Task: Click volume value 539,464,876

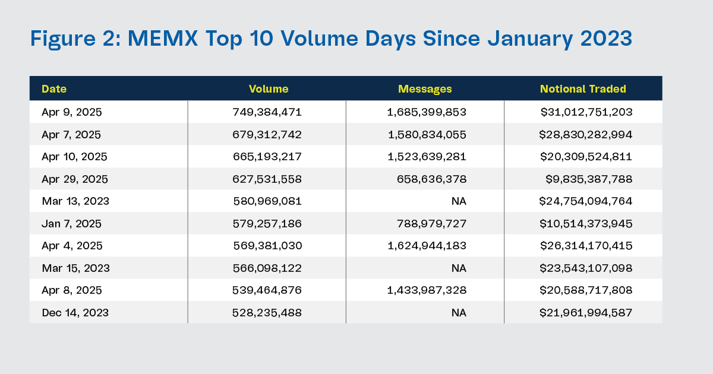Action: point(267,291)
